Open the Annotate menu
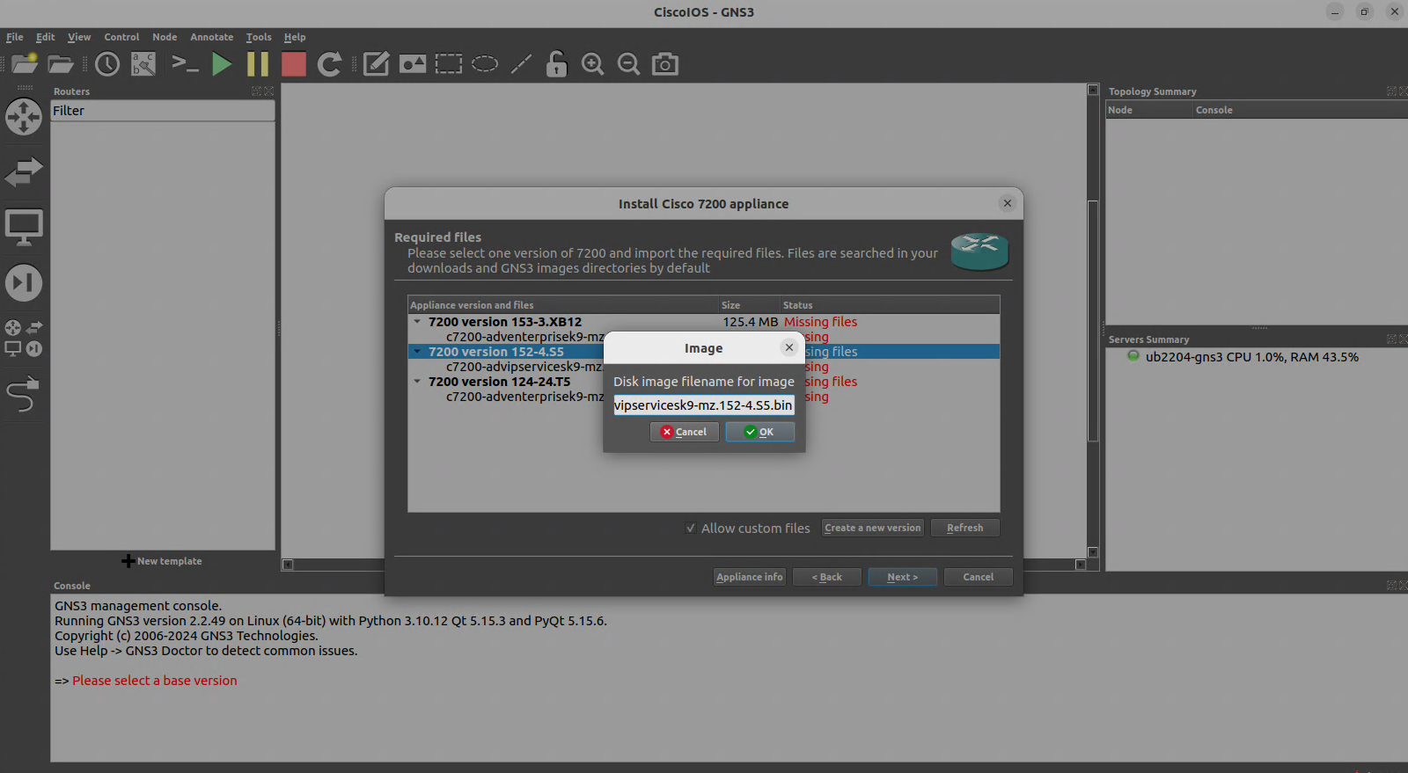The width and height of the screenshot is (1408, 773). point(211,37)
